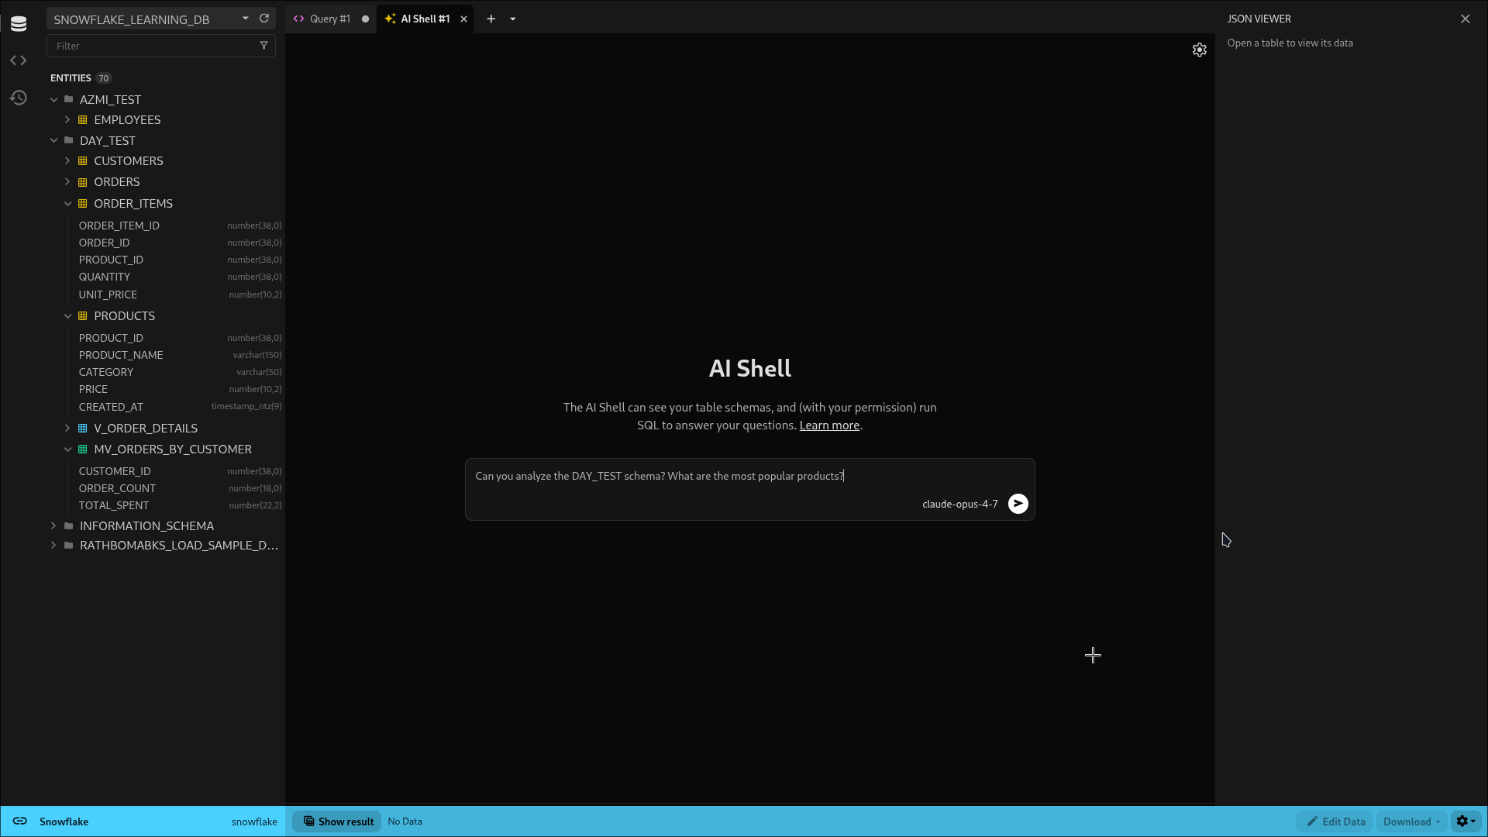Click the DAY_TEST schema folder icon
The image size is (1488, 837).
[69, 140]
